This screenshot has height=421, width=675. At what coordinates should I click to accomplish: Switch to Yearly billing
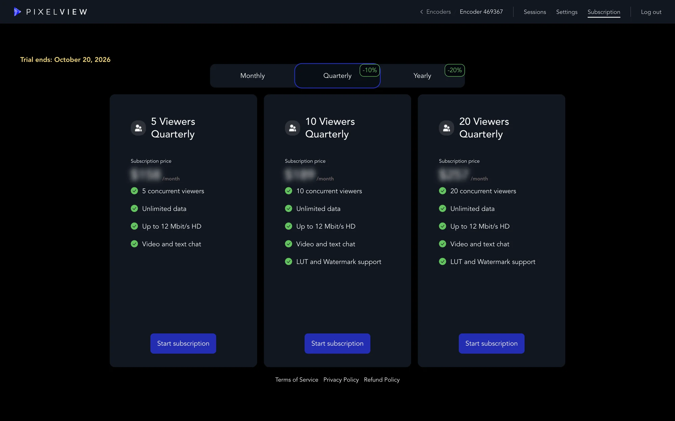click(422, 76)
